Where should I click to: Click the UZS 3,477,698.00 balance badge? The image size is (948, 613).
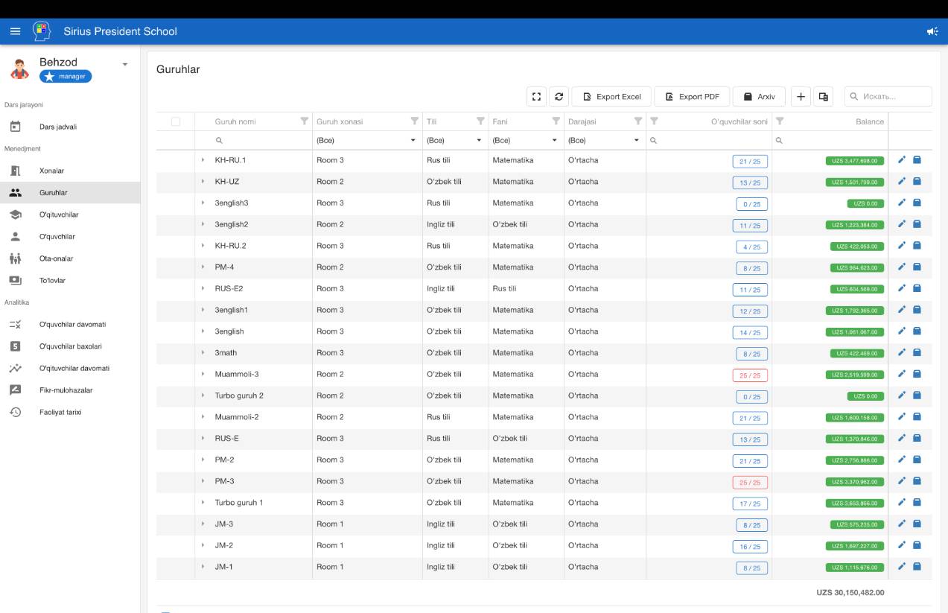[x=855, y=161]
